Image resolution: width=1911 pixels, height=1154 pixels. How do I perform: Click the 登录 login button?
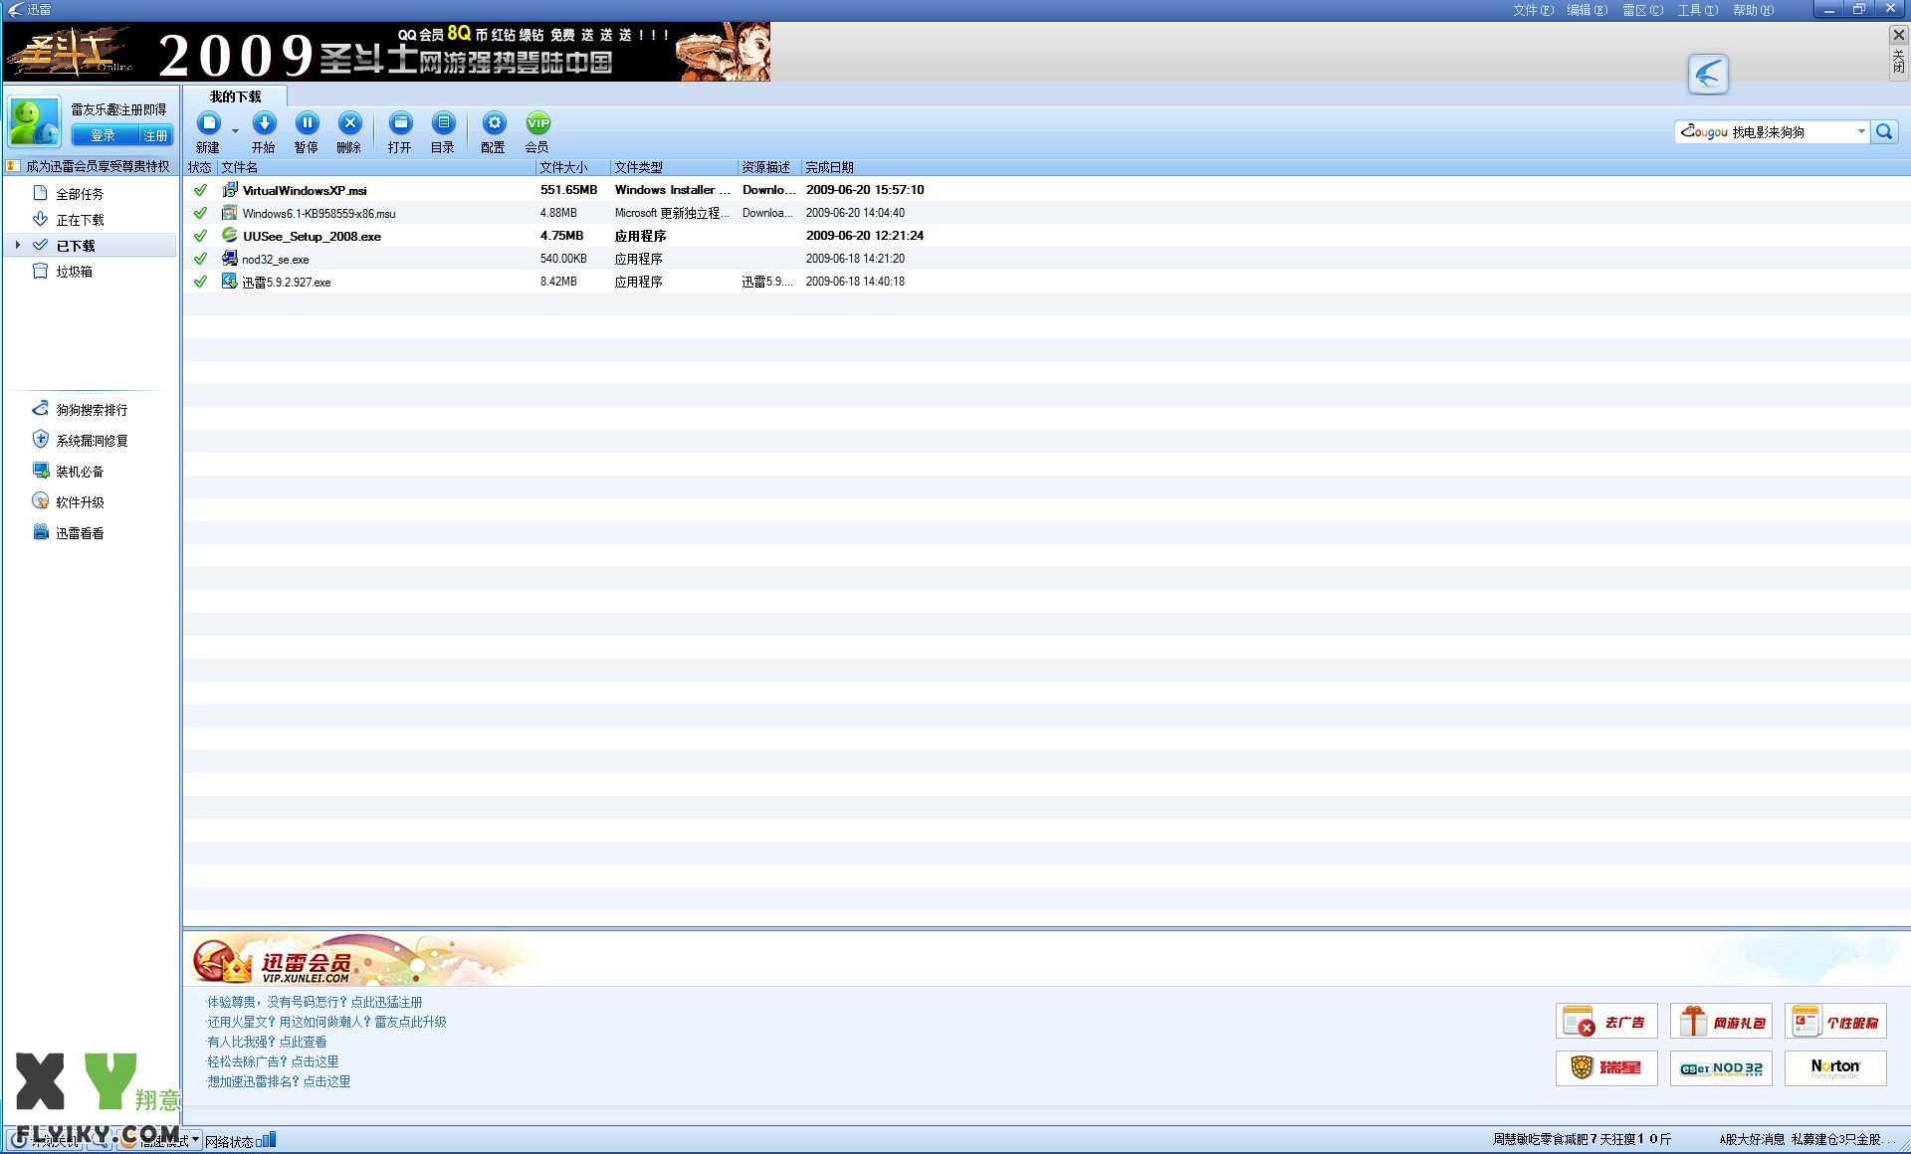click(x=103, y=135)
